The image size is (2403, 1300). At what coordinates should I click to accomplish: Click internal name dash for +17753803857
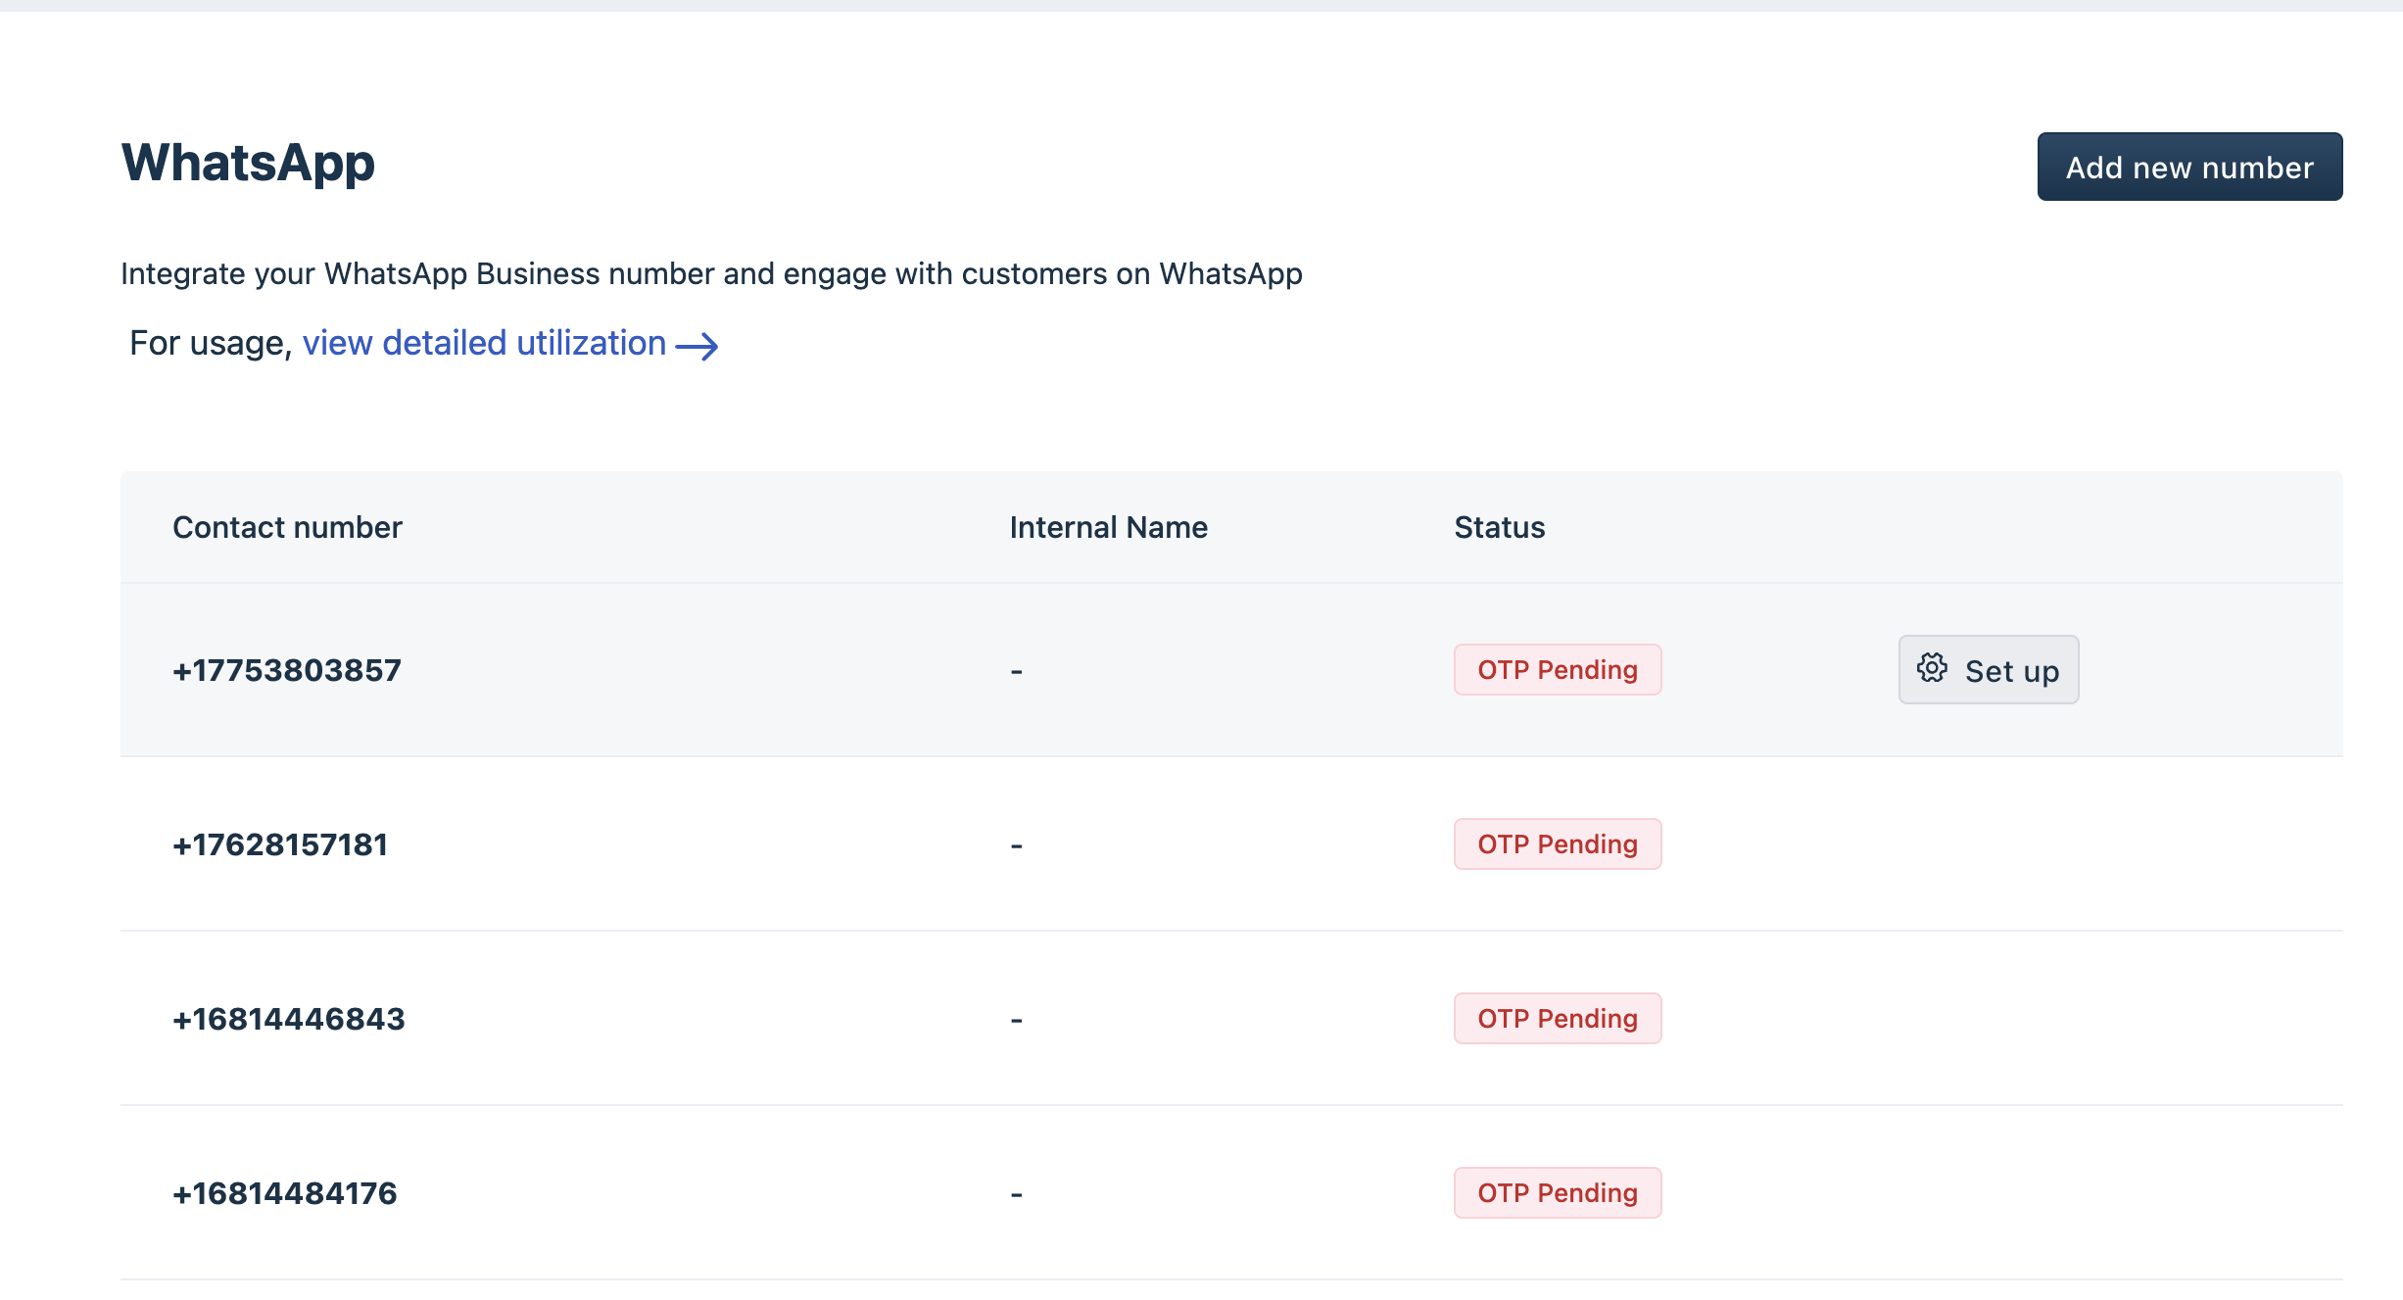click(x=1016, y=672)
